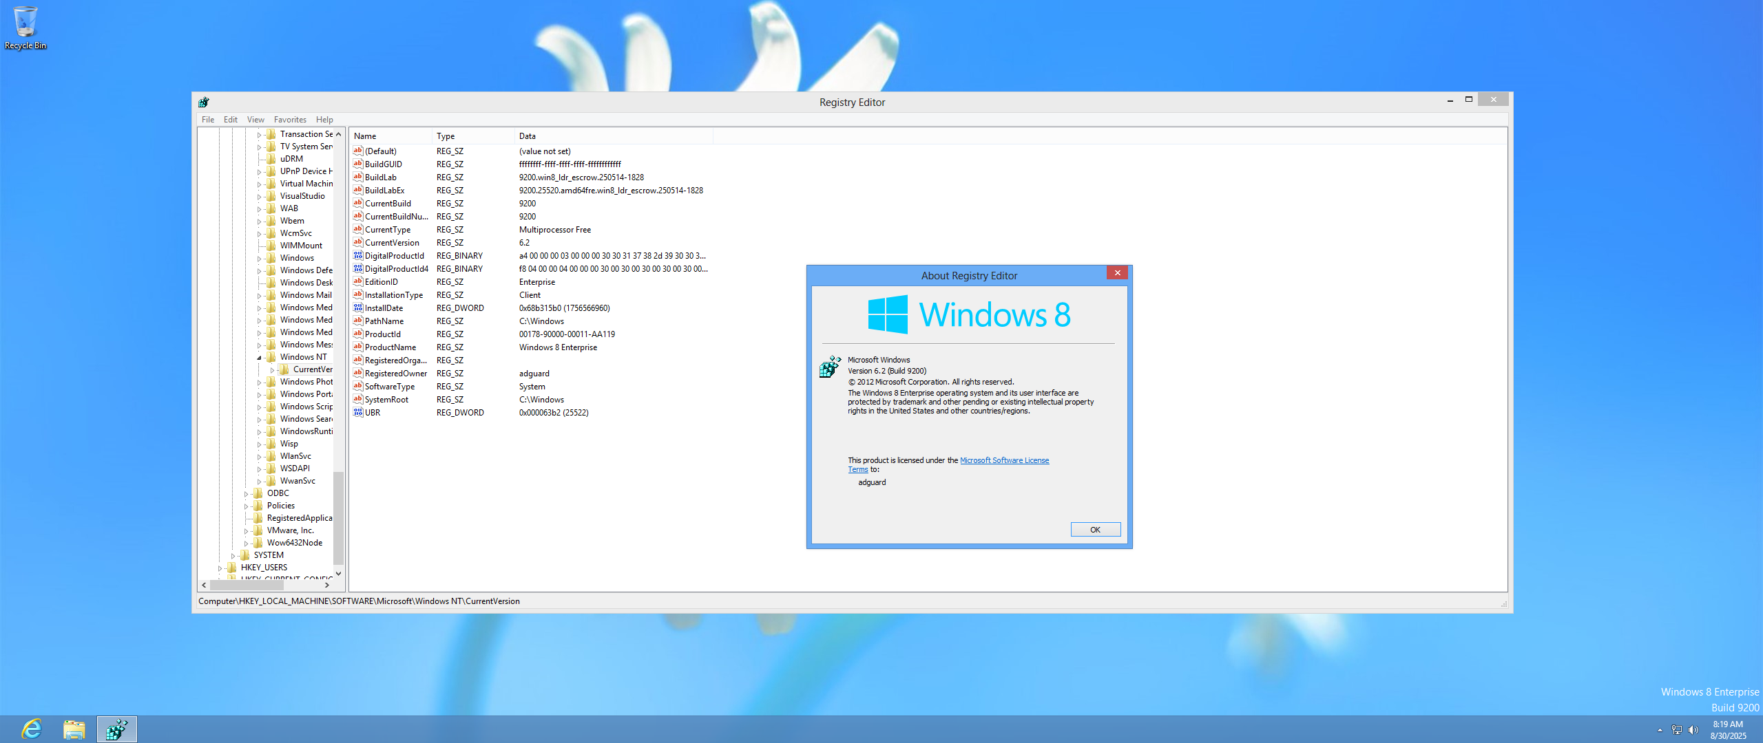This screenshot has height=743, width=1763.
Task: Open the Recycle Bin desktop icon
Action: coord(25,28)
